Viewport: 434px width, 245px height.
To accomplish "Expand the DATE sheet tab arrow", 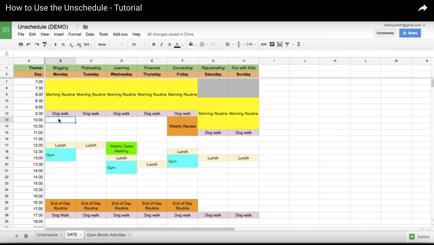I will [x=81, y=235].
